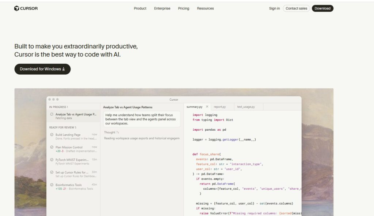Click the prompt message about tab view focus
The height and width of the screenshot is (216, 374).
[142, 119]
